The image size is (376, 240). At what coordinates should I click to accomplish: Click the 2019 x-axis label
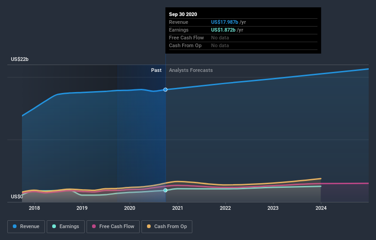[82, 208]
